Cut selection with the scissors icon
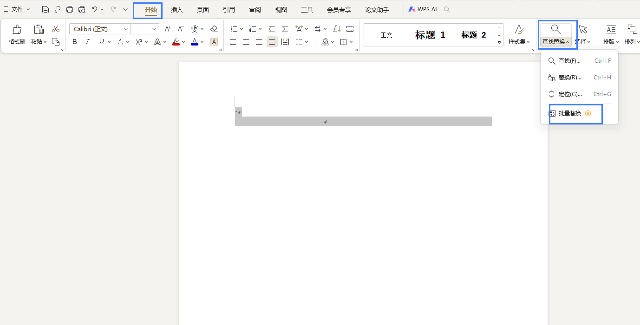 [x=56, y=29]
